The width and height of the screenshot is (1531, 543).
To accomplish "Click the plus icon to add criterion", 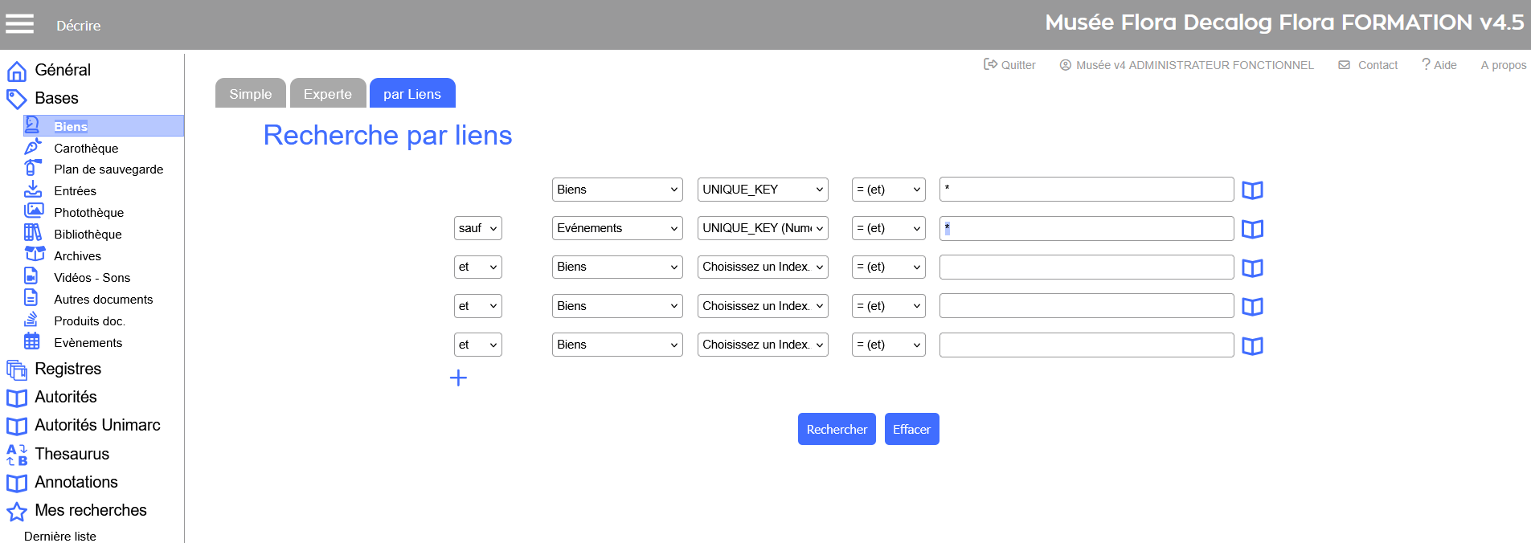I will (458, 378).
